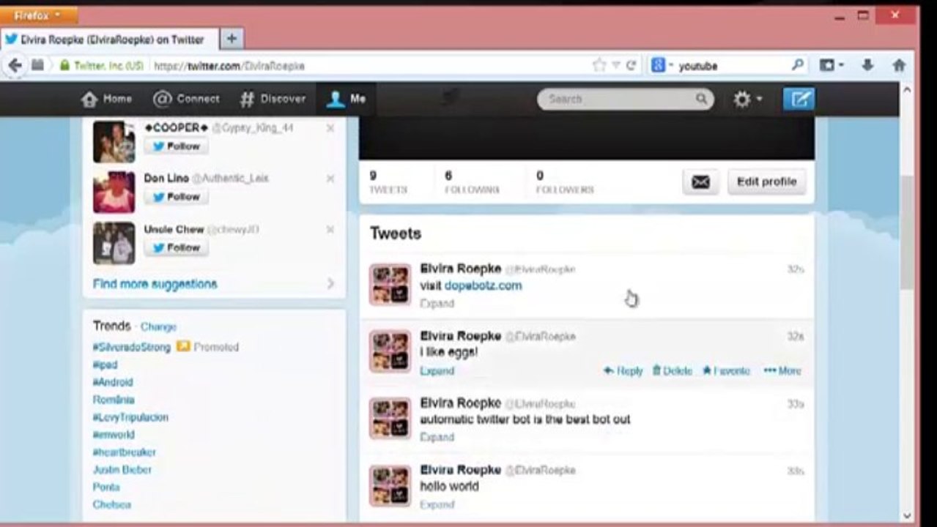Open the #ipad trend
The image size is (937, 527).
(x=105, y=365)
